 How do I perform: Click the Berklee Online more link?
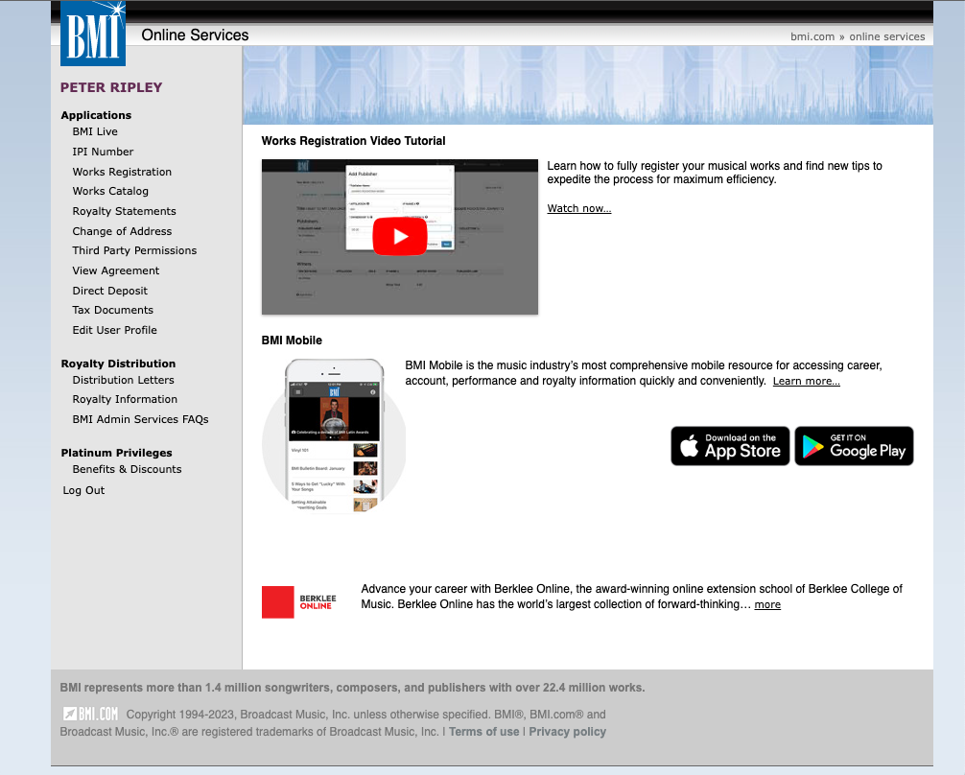(767, 605)
